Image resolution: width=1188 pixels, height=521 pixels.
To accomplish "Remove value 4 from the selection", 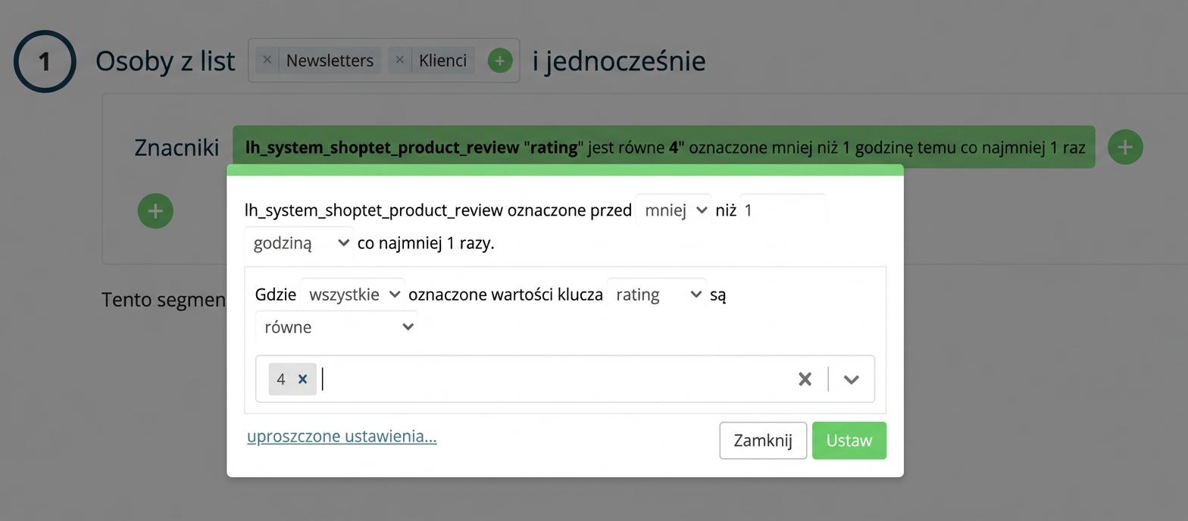I will [302, 379].
